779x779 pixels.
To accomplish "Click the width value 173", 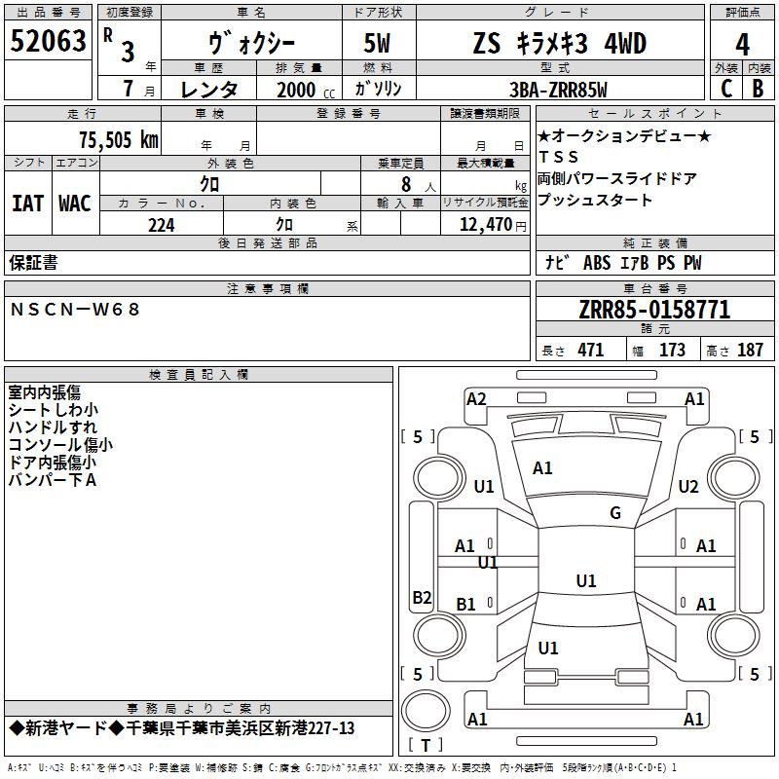I will point(672,351).
